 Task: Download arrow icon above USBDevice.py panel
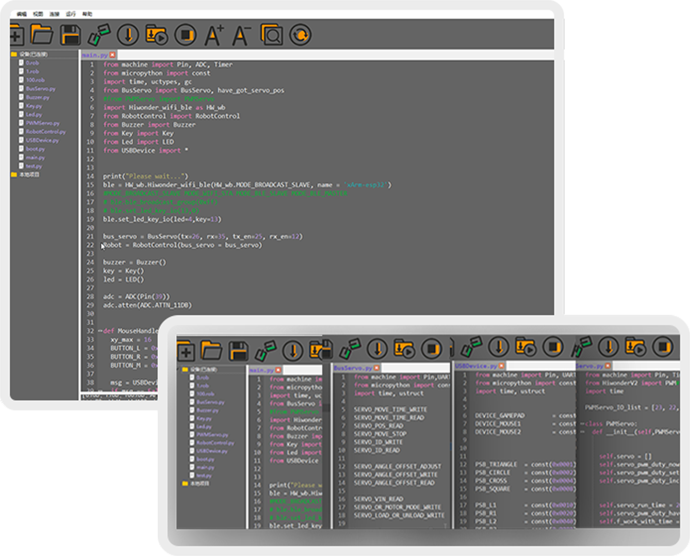pos(499,347)
